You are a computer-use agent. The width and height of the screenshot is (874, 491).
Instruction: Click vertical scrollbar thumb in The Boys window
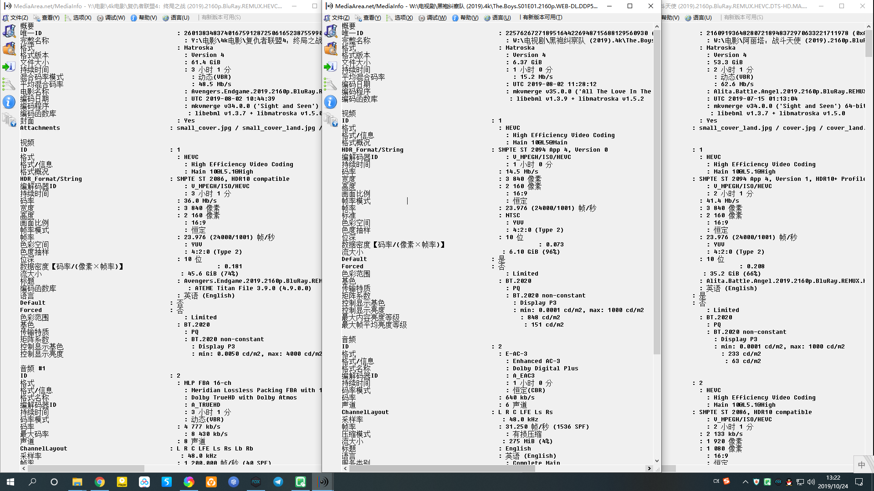coord(657,193)
